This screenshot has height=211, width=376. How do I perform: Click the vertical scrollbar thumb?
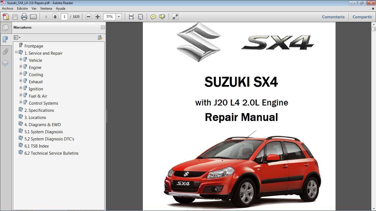point(374,29)
